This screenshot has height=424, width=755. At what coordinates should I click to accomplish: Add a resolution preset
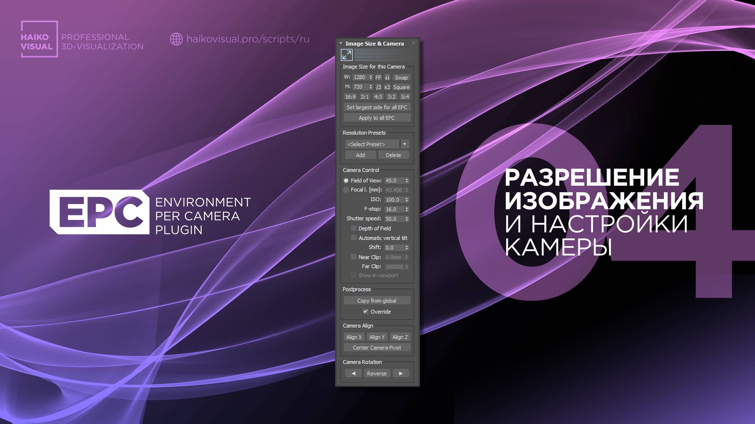360,155
